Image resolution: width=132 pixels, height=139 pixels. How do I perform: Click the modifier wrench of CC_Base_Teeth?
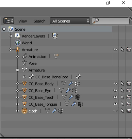point(71,97)
